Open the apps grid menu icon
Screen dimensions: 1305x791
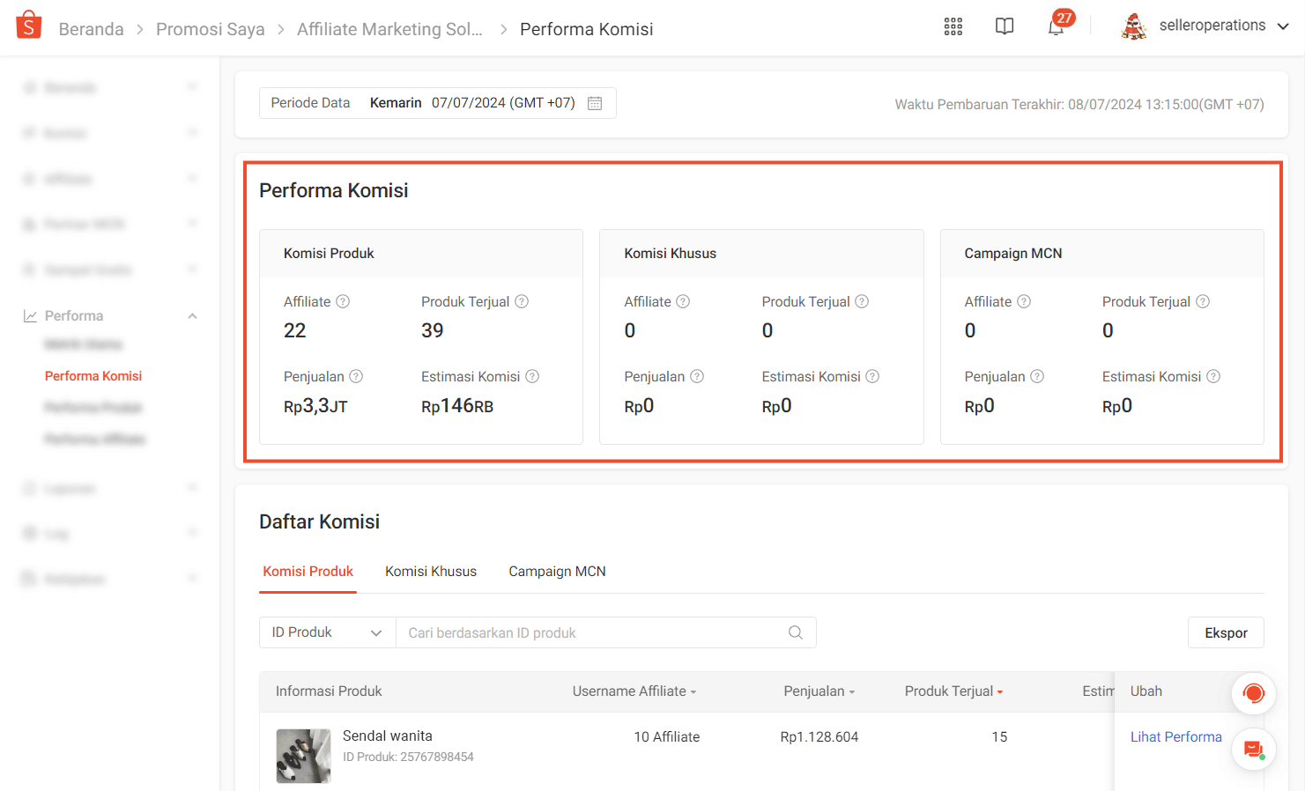[953, 26]
